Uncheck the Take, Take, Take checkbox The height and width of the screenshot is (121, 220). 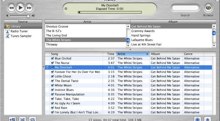tap(52, 99)
